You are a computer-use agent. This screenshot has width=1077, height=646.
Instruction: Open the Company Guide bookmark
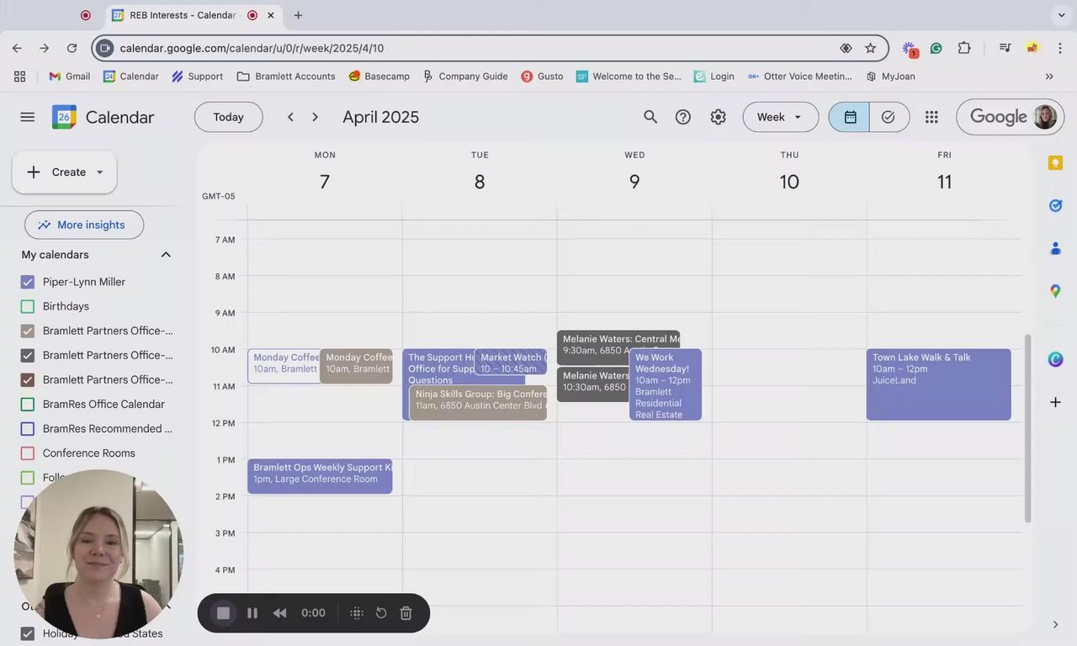[x=465, y=76]
